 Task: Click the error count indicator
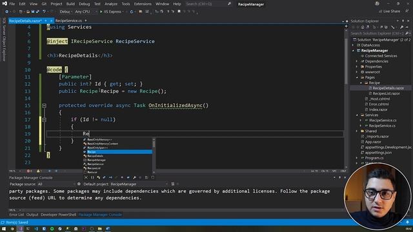pyautogui.click(x=29, y=171)
